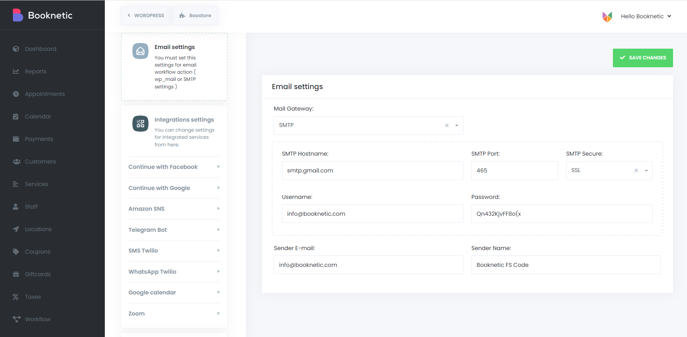Click the Sender Name field

[566, 265]
